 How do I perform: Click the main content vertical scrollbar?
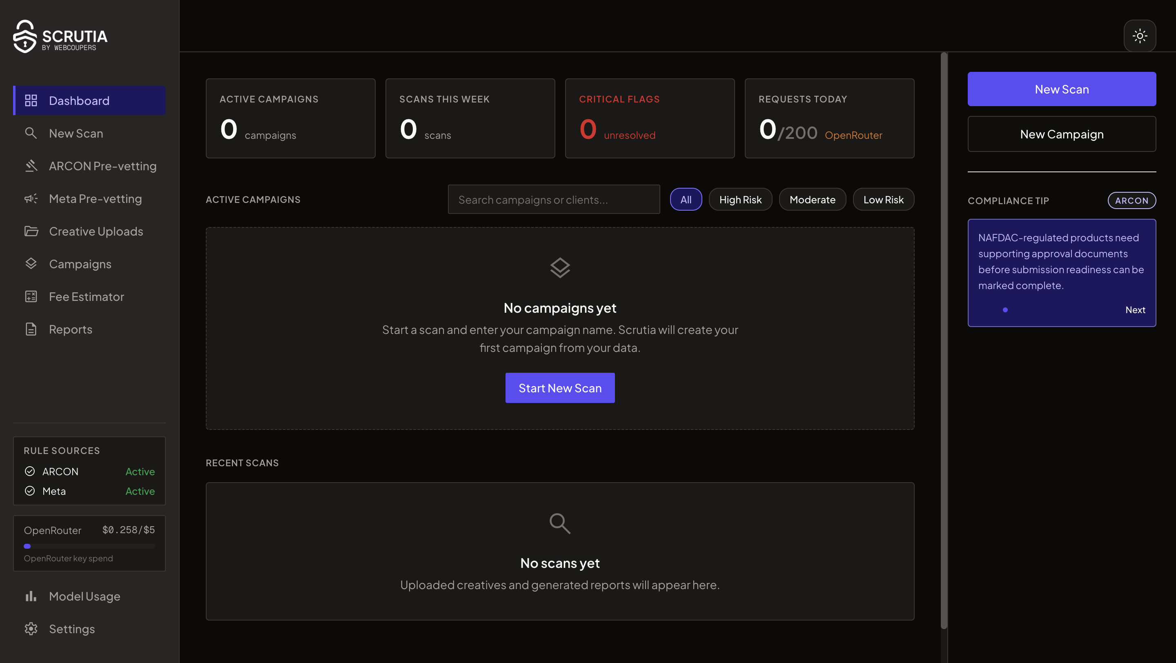[944, 340]
